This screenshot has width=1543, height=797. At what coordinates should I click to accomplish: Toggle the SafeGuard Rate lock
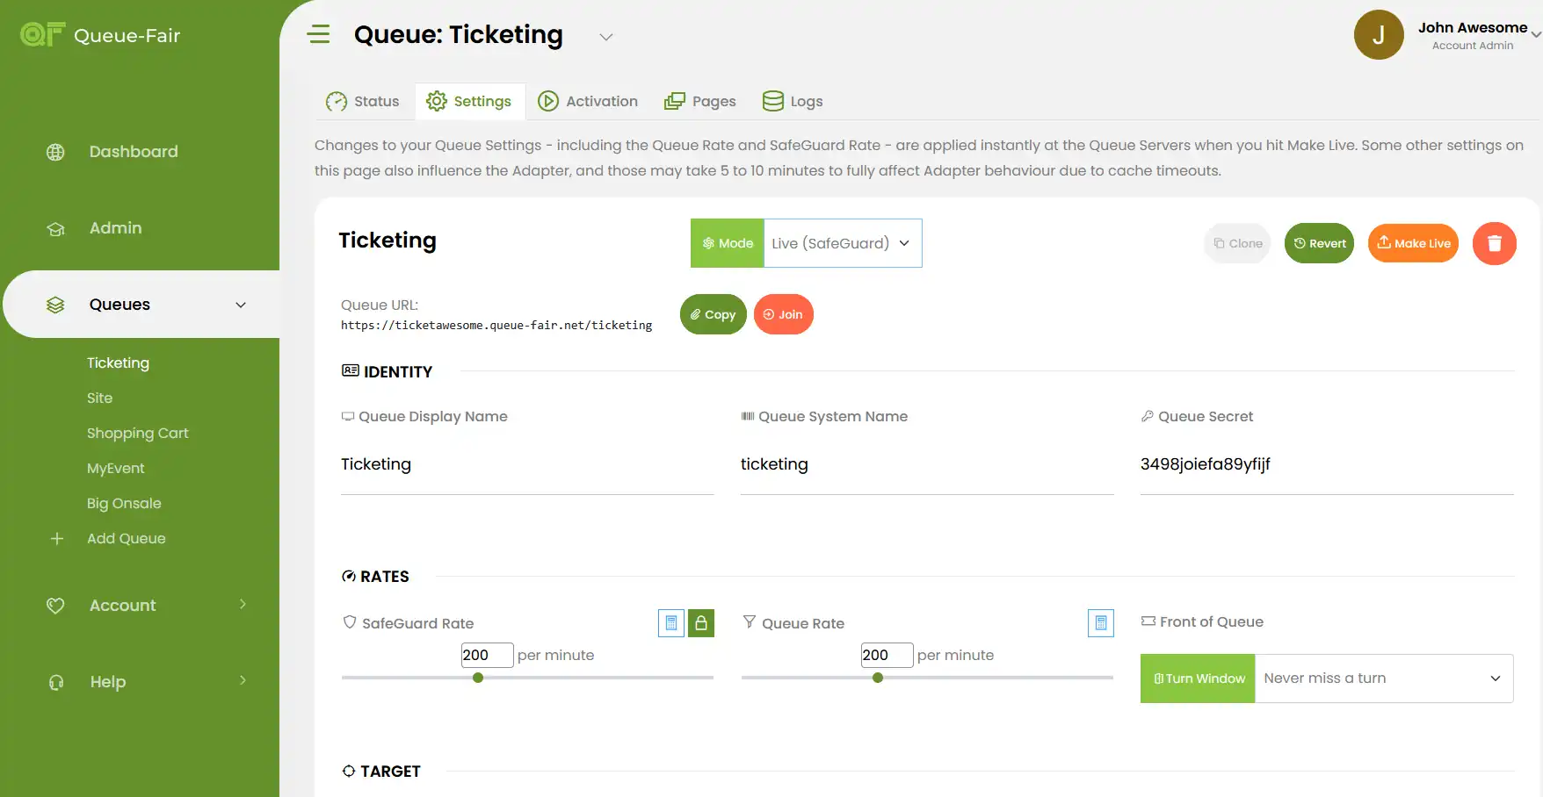[x=701, y=623]
